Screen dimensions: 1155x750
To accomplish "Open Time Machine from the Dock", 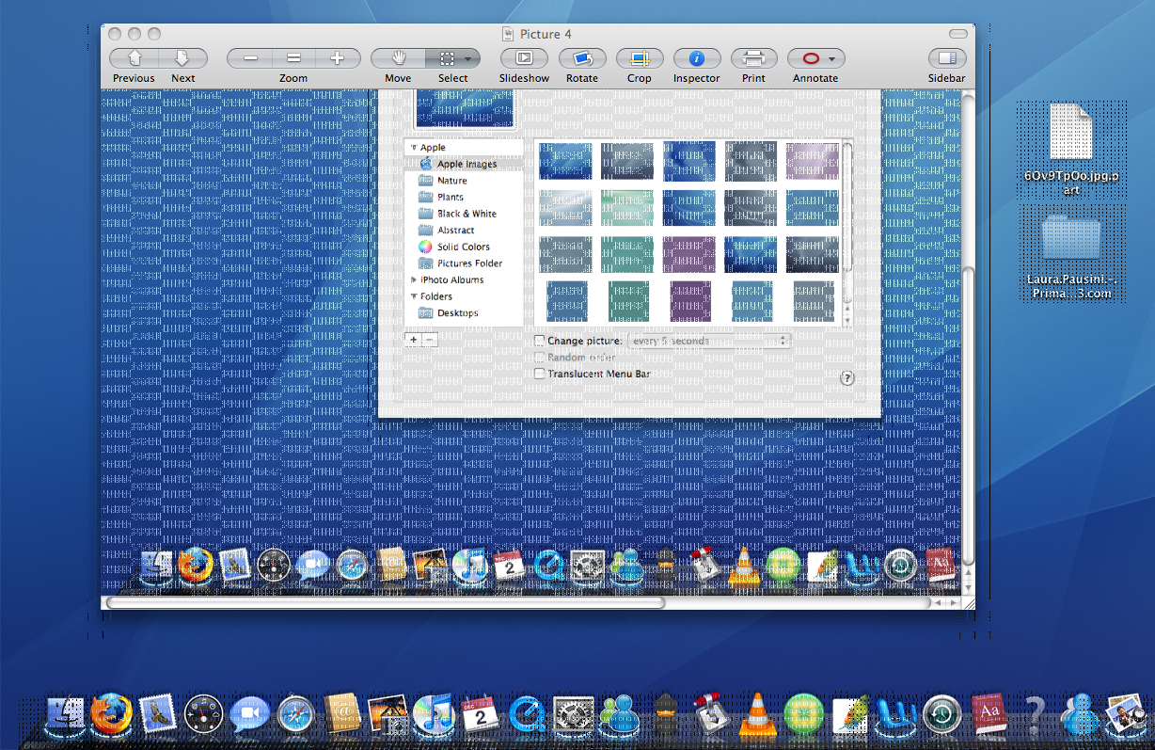I will point(941,715).
